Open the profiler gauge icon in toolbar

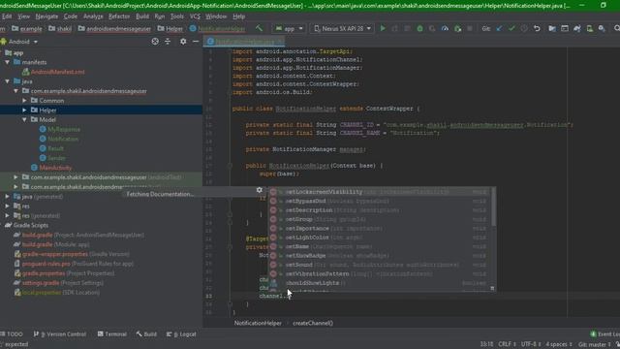(445, 28)
